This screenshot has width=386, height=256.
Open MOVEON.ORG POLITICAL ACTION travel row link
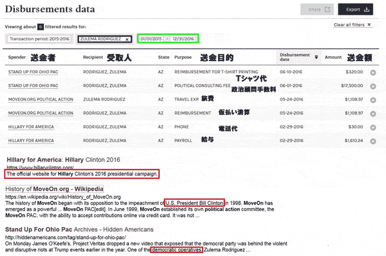pos(40,100)
